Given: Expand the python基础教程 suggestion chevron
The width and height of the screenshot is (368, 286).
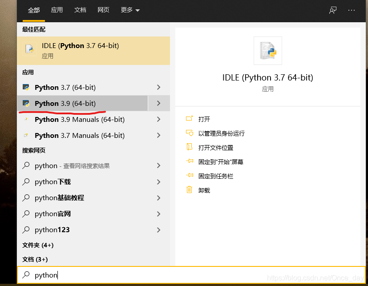Looking at the screenshot, I should tap(159, 198).
